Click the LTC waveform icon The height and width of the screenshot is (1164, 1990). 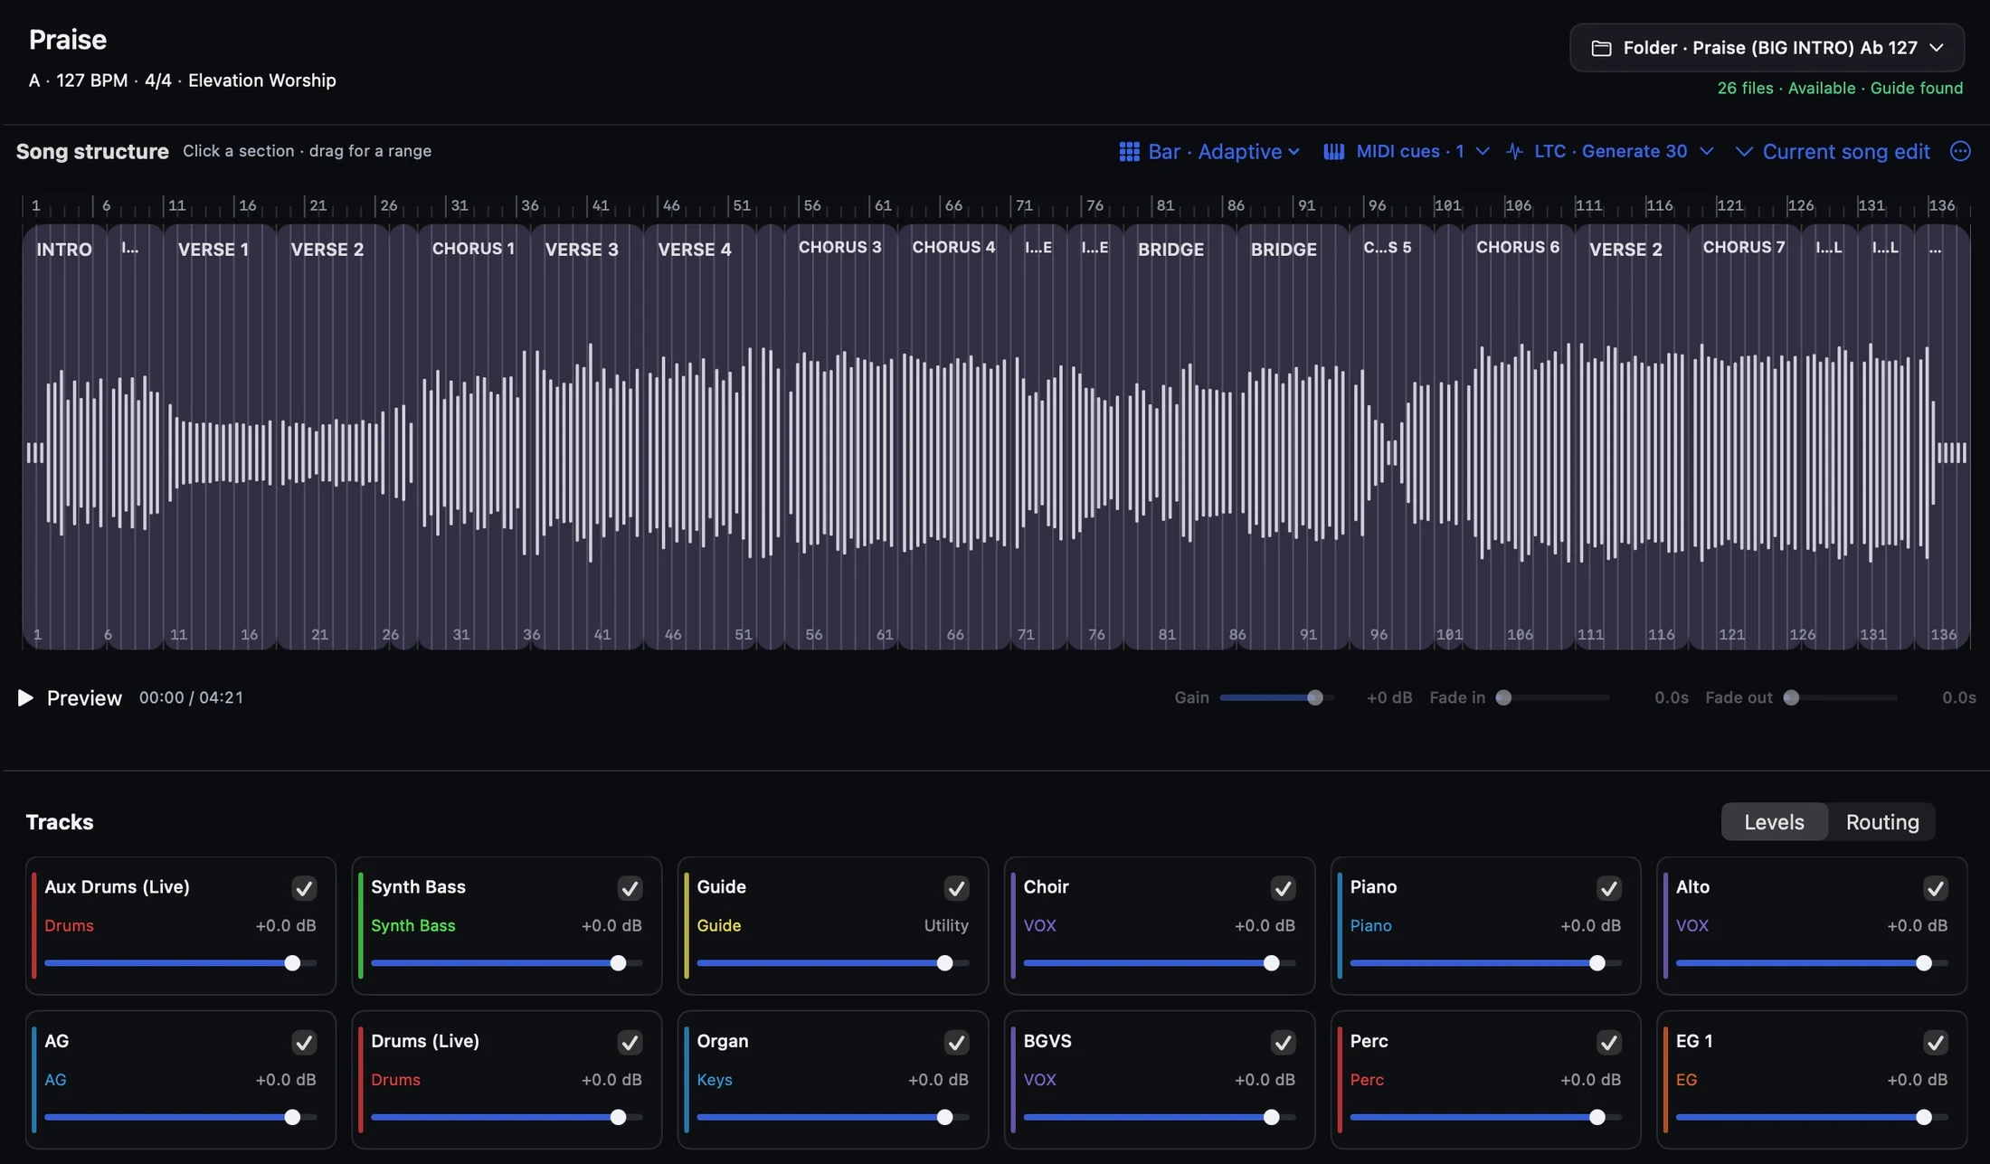(1514, 151)
